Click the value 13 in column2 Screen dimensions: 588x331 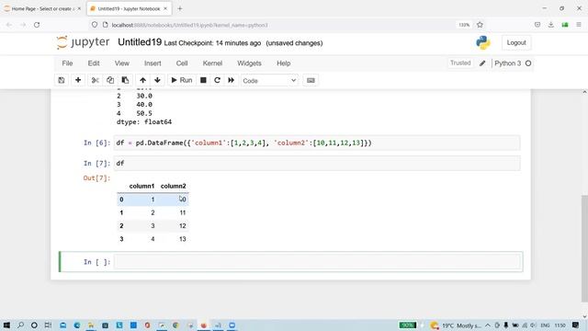point(182,239)
